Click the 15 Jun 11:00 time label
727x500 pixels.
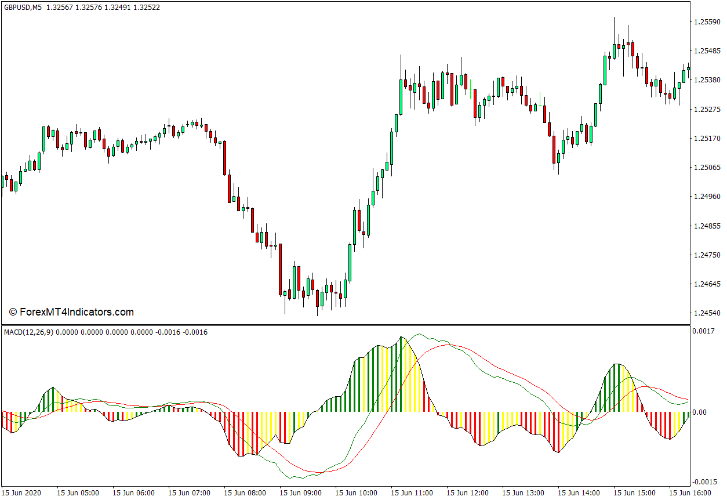pyautogui.click(x=412, y=493)
